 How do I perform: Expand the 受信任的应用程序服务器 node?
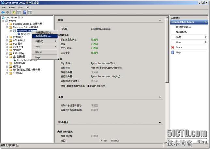coord(7,70)
